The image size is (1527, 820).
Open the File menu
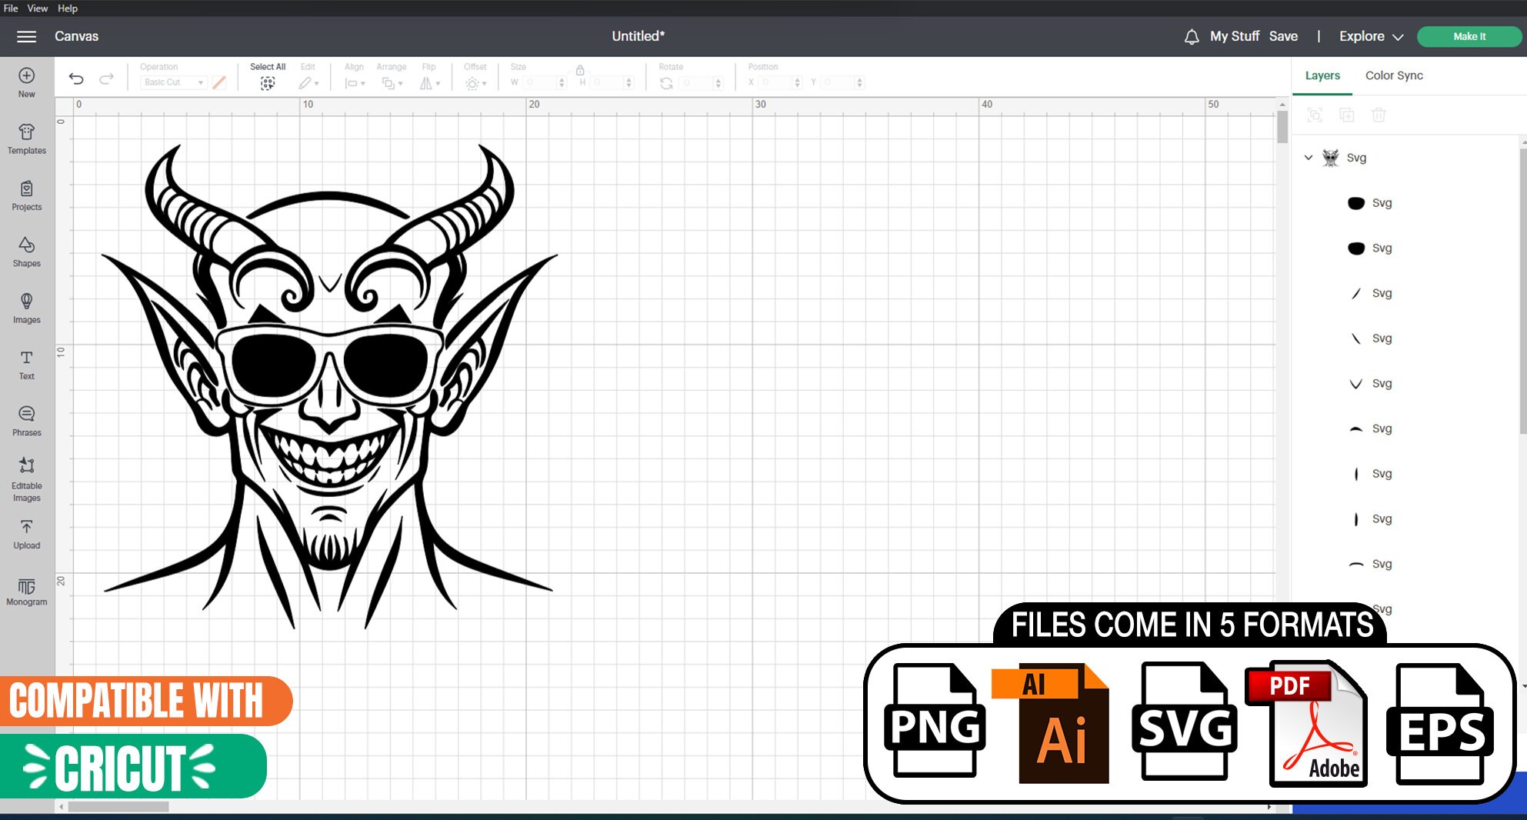click(x=11, y=8)
